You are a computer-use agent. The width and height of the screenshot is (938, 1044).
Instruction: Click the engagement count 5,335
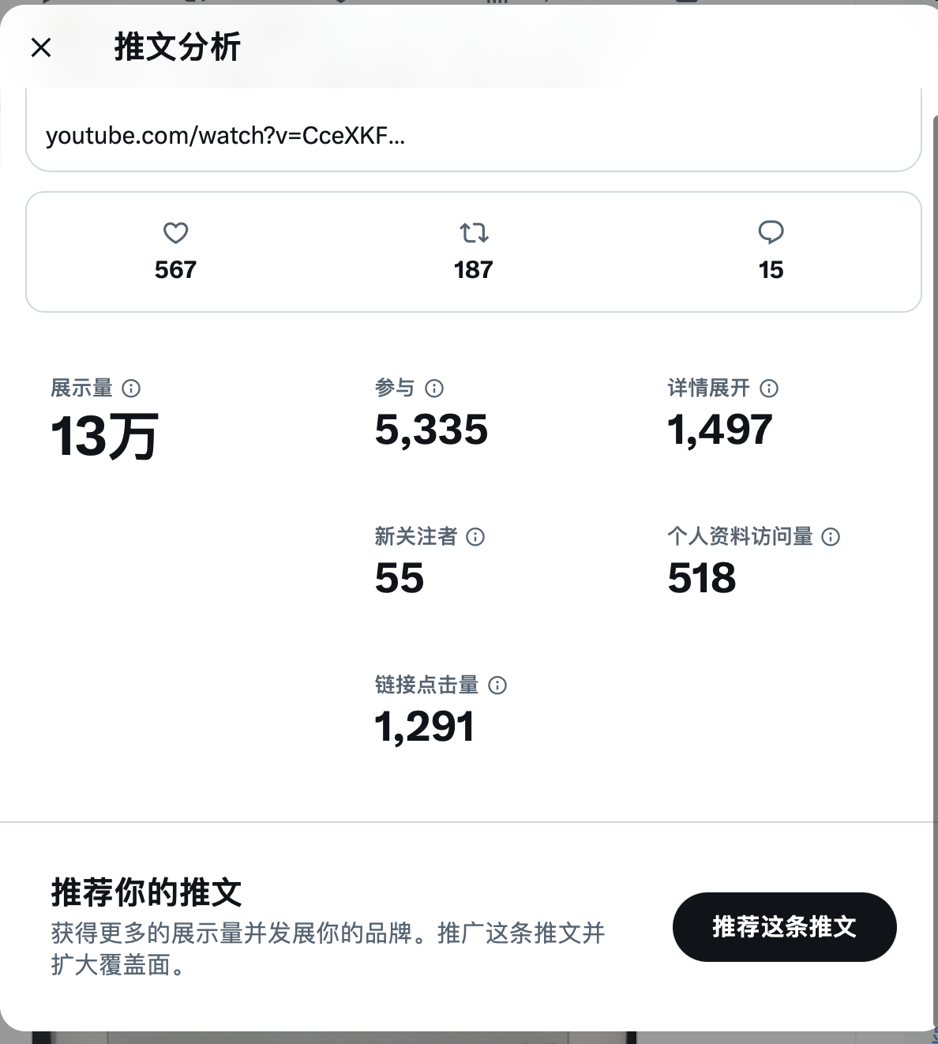[432, 430]
